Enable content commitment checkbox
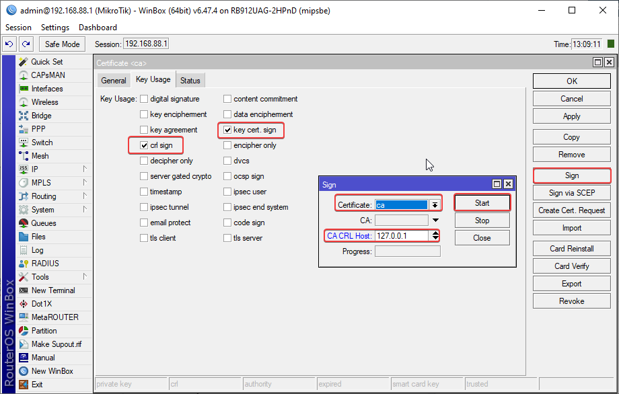 click(227, 99)
